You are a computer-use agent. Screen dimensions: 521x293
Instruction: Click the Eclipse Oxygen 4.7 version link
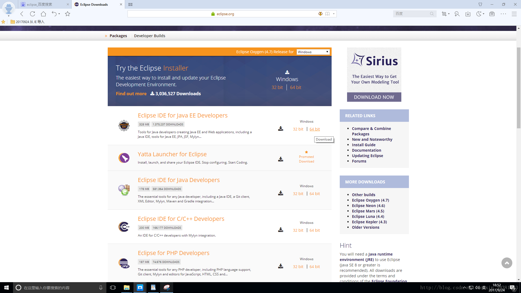pos(370,200)
